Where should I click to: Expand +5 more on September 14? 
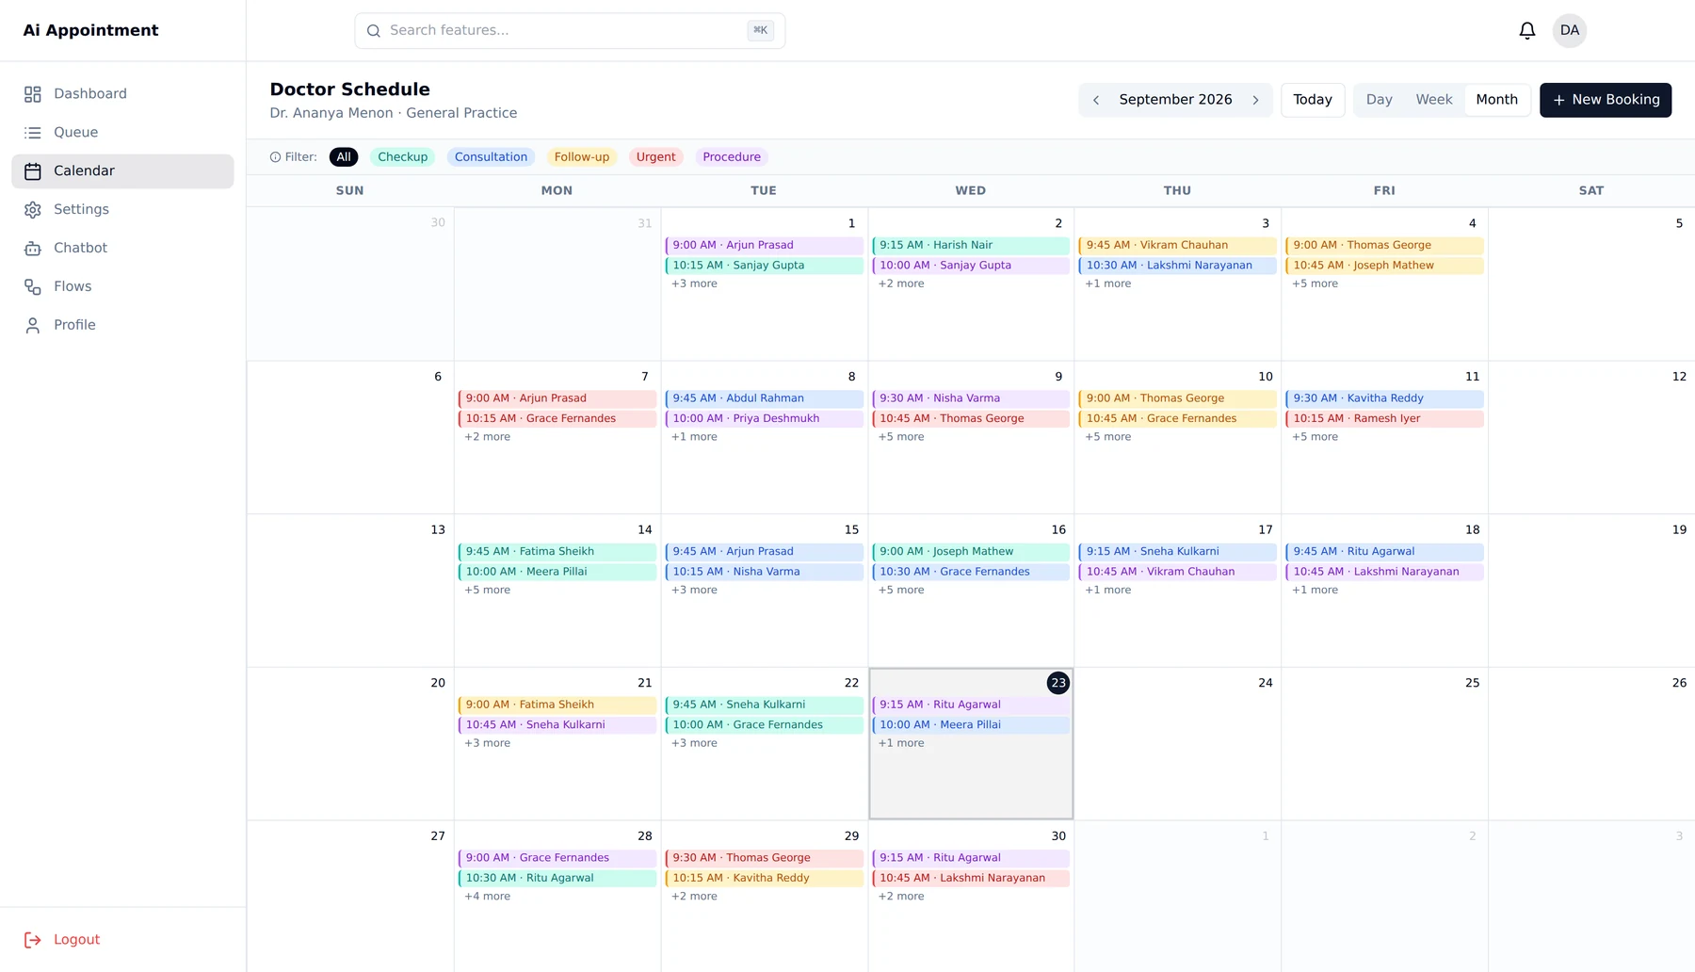[487, 591]
